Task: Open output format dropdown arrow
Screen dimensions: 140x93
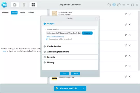Action: [83, 88]
